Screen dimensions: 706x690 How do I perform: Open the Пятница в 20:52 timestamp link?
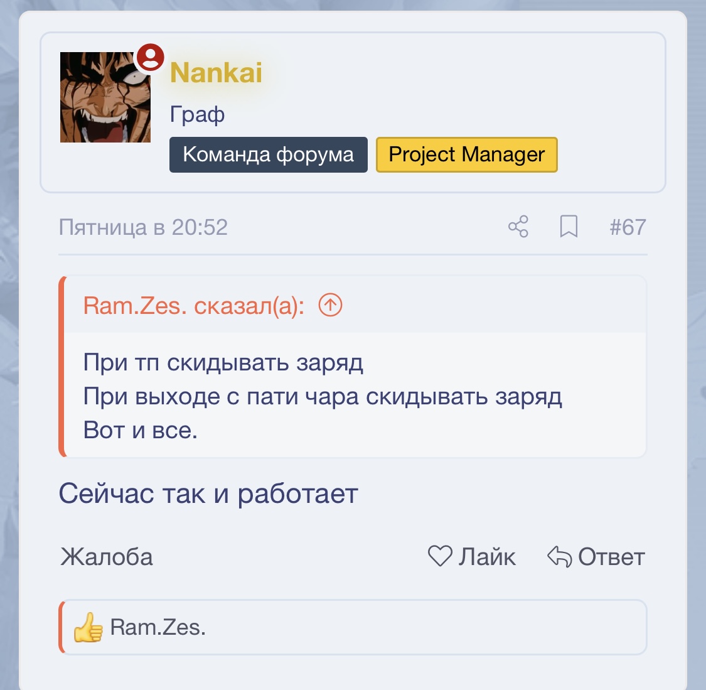[143, 227]
